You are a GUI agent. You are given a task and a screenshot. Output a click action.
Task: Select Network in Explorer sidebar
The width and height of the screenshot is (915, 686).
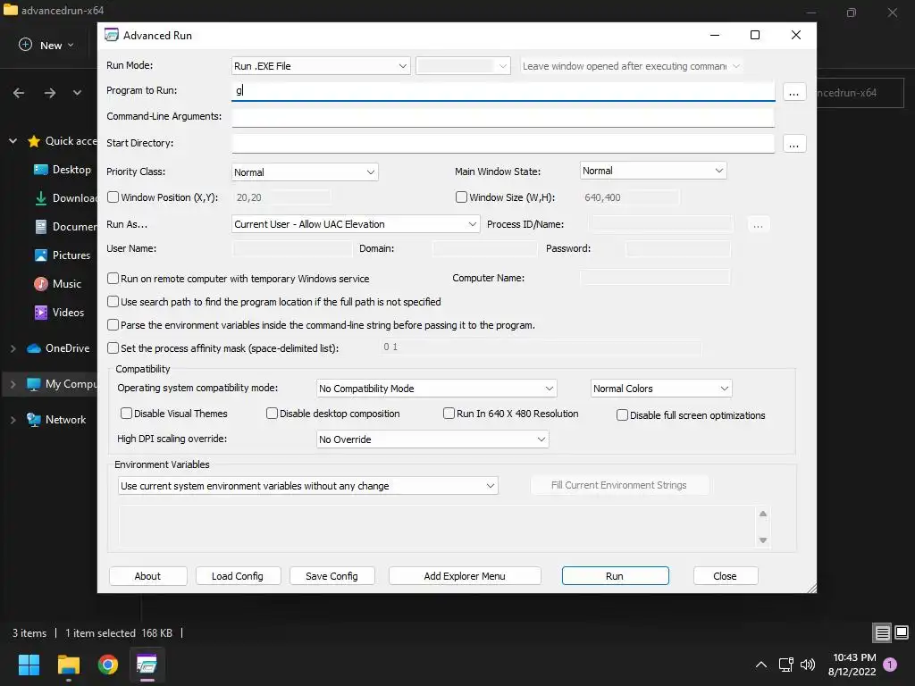56,420
